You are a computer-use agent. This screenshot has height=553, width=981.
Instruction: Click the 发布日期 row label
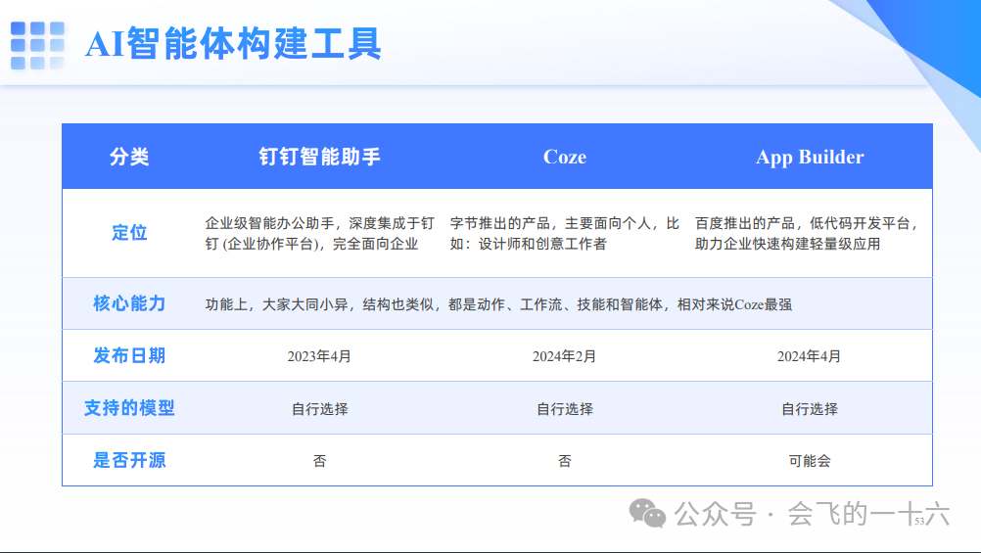click(x=129, y=356)
